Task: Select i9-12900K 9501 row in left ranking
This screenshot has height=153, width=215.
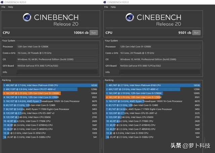Action: pyautogui.click(x=50, y=97)
